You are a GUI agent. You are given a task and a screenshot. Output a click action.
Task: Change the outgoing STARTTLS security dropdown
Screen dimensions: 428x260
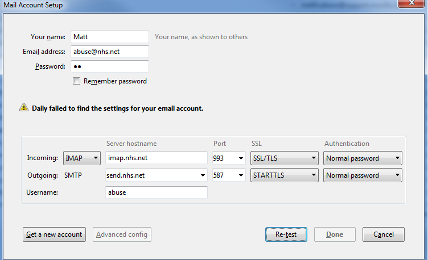[x=285, y=175]
